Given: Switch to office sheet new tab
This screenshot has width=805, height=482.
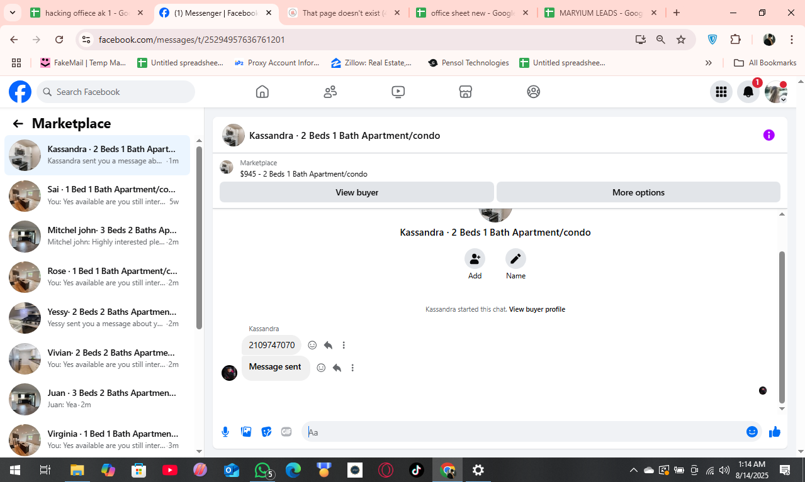Looking at the screenshot, I should (x=473, y=13).
